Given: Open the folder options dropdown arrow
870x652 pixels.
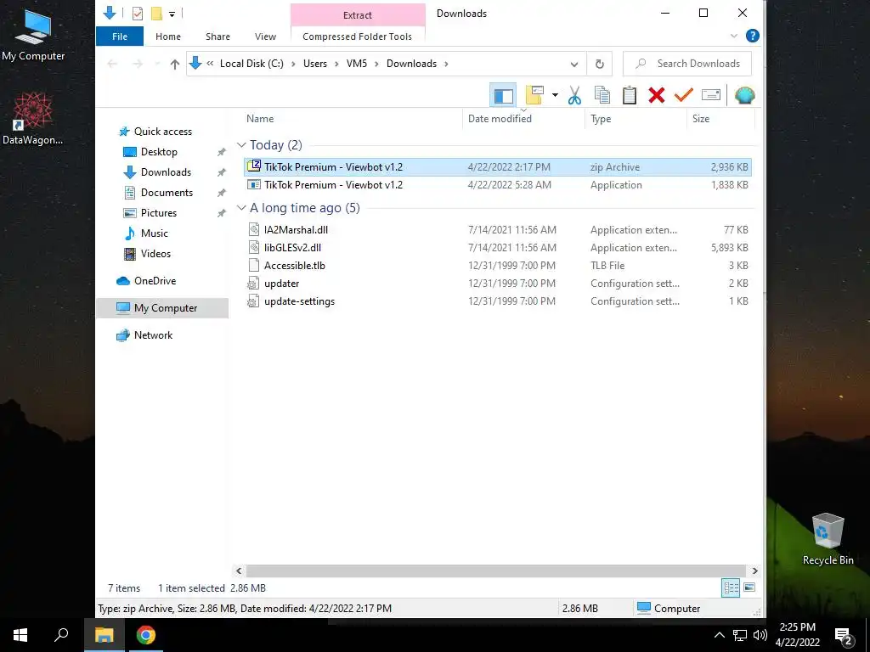Looking at the screenshot, I should tap(555, 95).
